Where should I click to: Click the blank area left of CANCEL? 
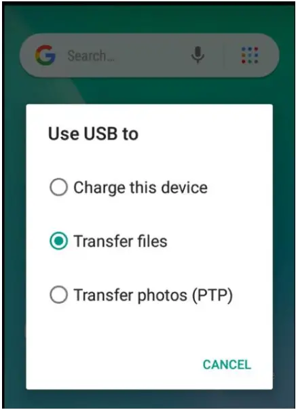[113, 365]
